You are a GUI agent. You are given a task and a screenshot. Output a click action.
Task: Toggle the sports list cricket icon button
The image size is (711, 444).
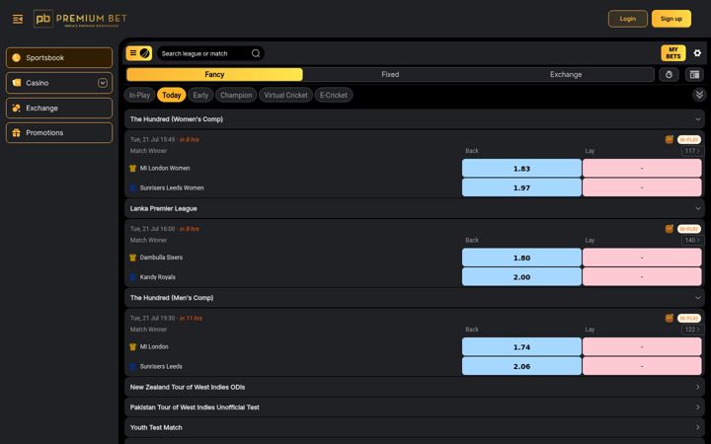tap(139, 53)
